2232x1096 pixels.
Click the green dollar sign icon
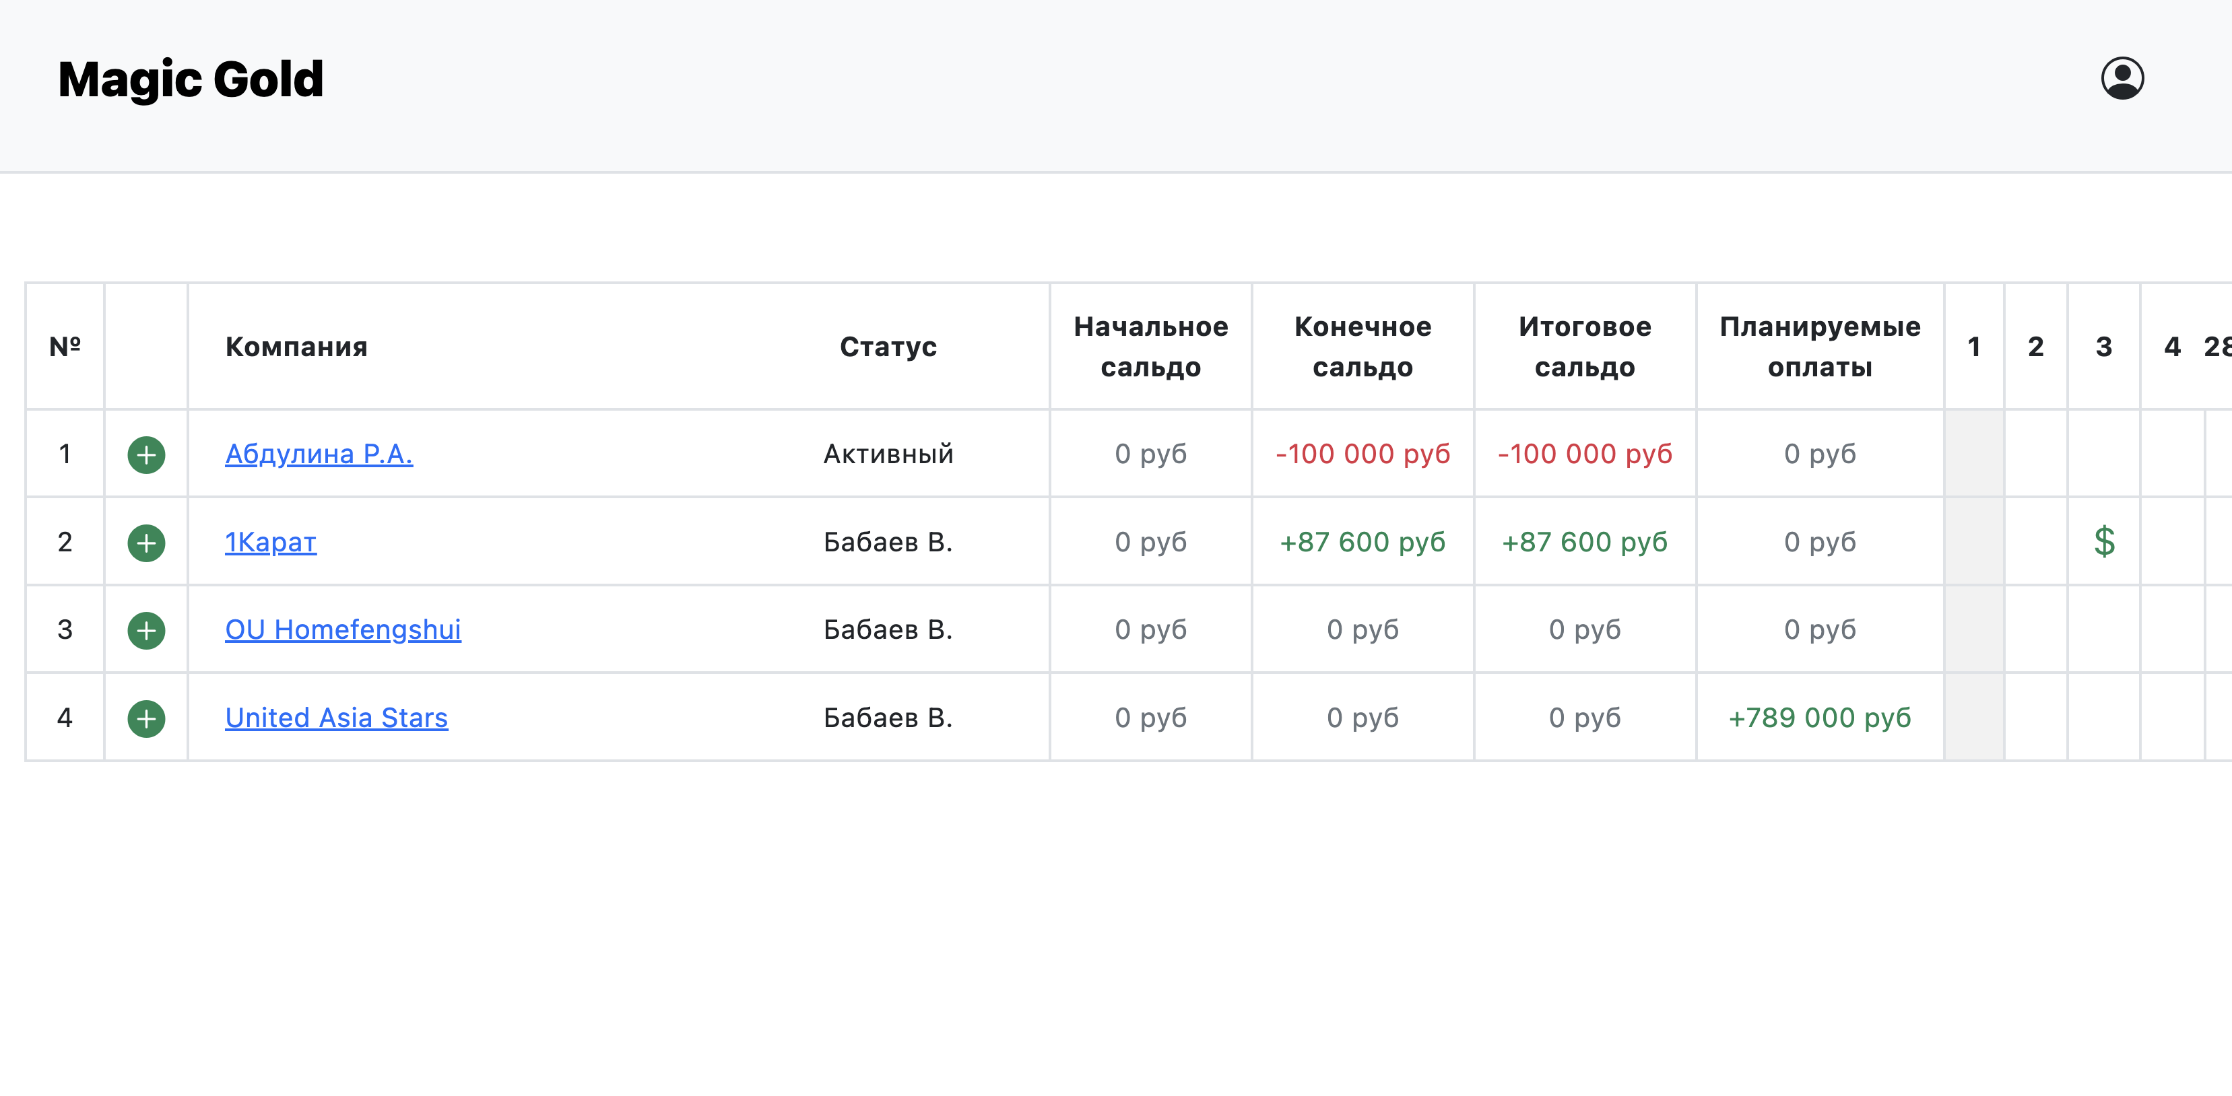click(x=2104, y=541)
